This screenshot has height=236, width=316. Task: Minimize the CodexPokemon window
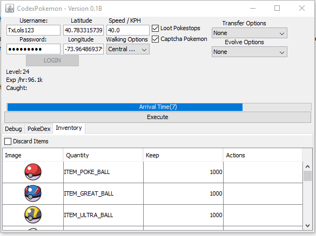pyautogui.click(x=253, y=8)
